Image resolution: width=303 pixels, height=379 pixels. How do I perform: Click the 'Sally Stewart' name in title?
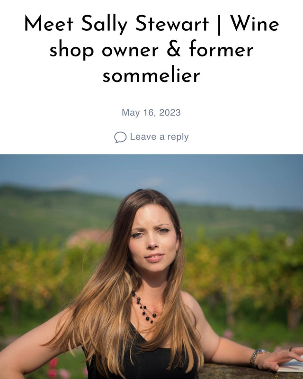145,24
